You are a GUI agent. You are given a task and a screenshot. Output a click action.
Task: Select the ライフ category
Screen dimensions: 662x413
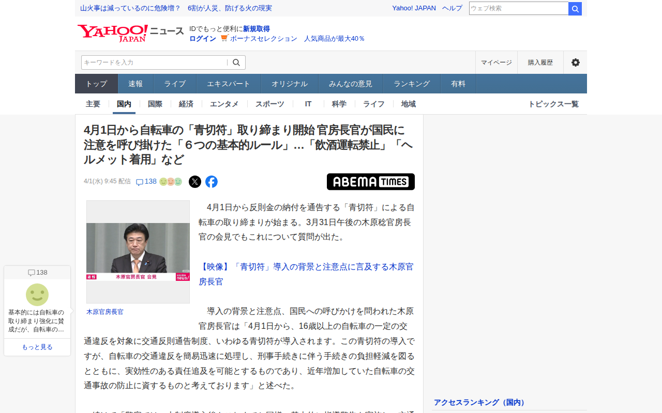tap(374, 104)
